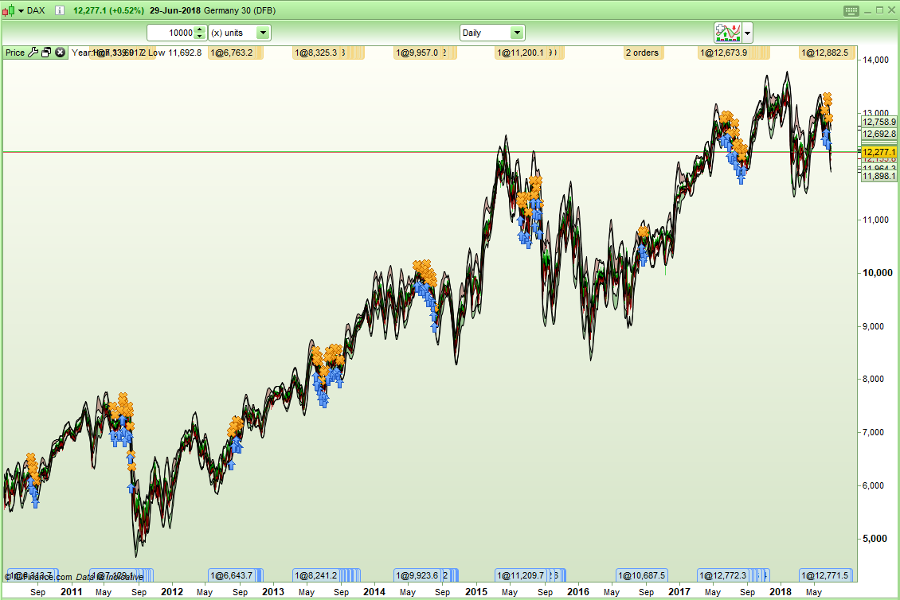
Task: Click the 1@12,882.5 order label
Action: 826,53
